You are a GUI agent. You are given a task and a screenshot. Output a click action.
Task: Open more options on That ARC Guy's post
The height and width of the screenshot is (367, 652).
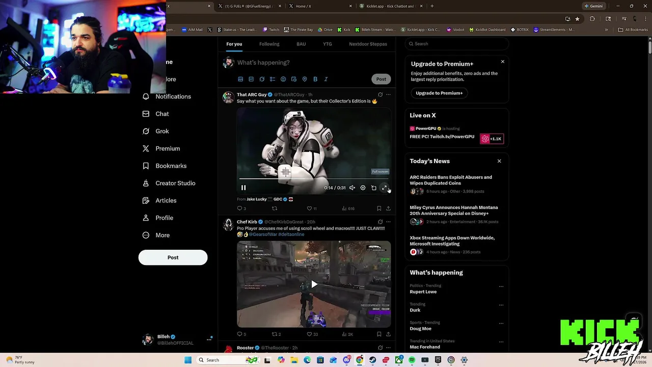(x=388, y=94)
